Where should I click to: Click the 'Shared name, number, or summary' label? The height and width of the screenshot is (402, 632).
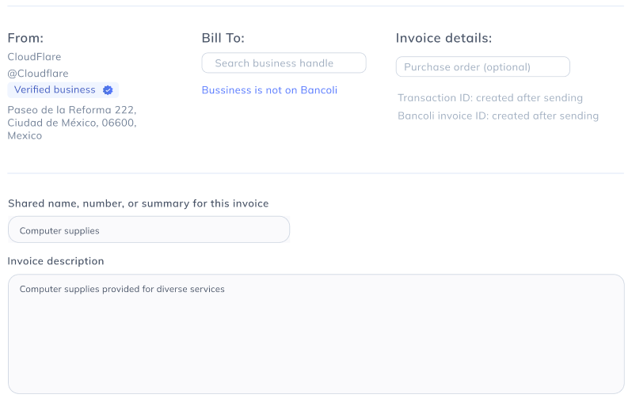[138, 203]
